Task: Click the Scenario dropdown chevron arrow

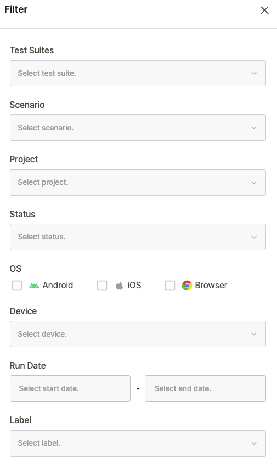Action: click(x=254, y=128)
